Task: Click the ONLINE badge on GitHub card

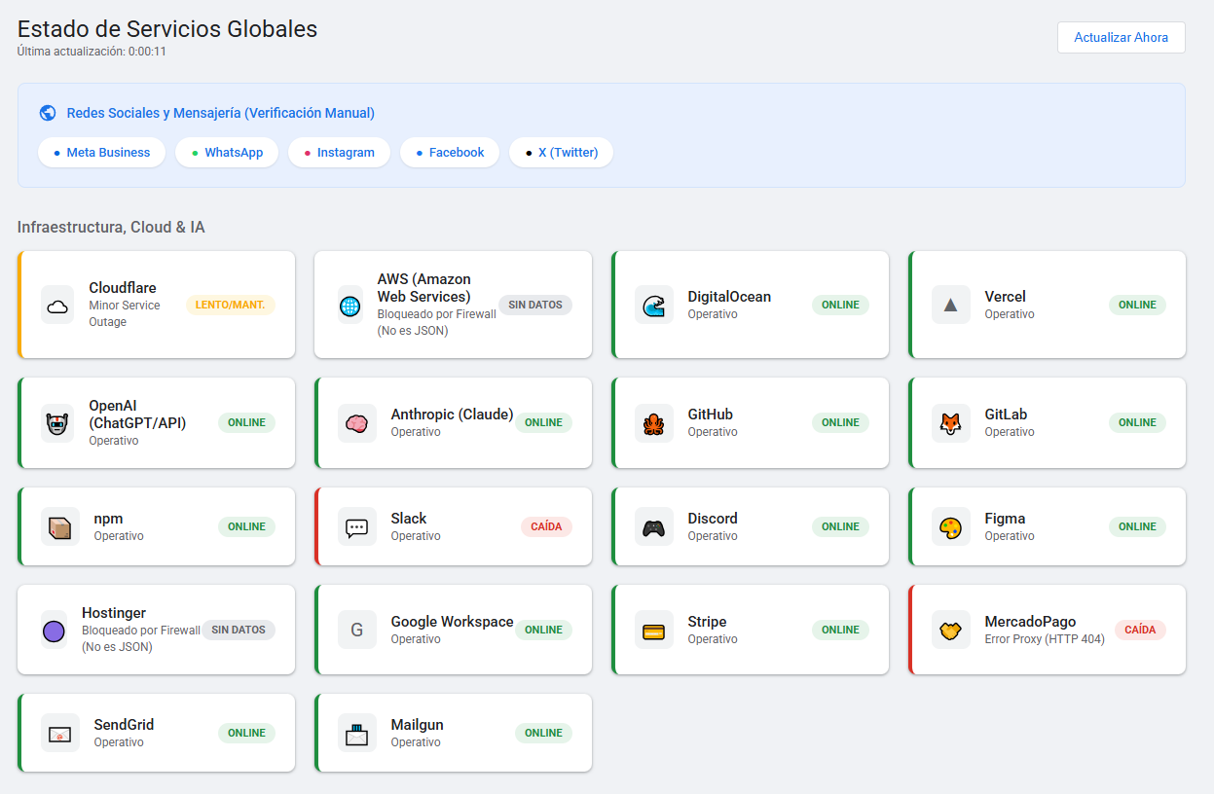Action: pyautogui.click(x=840, y=423)
